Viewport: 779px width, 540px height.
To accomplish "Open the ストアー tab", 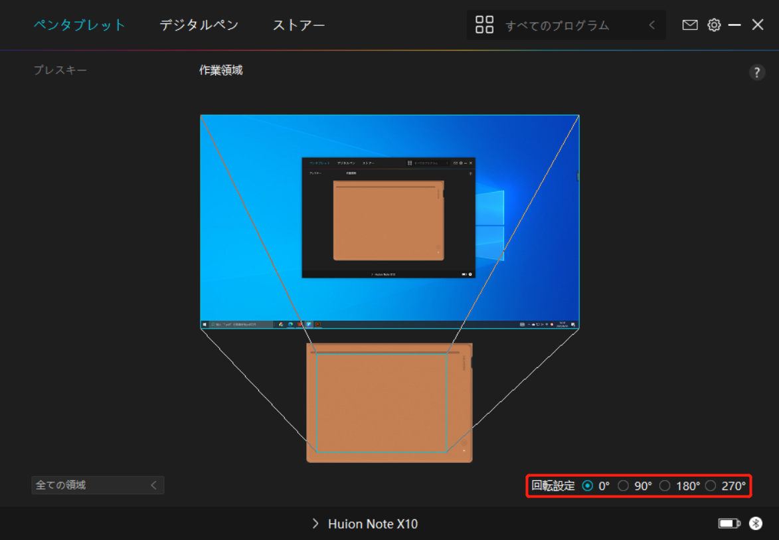I will 298,25.
